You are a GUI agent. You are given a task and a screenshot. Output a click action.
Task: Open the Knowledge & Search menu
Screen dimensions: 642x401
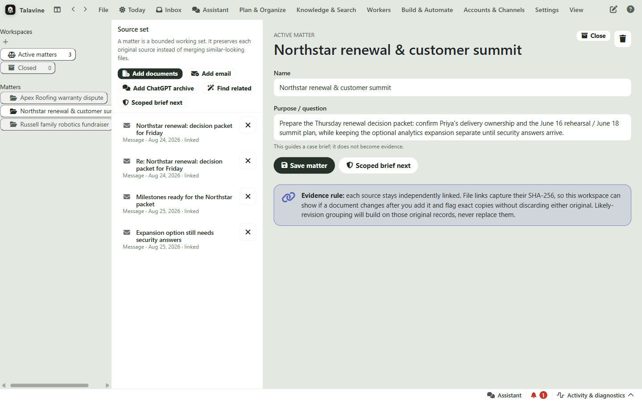[x=326, y=10]
